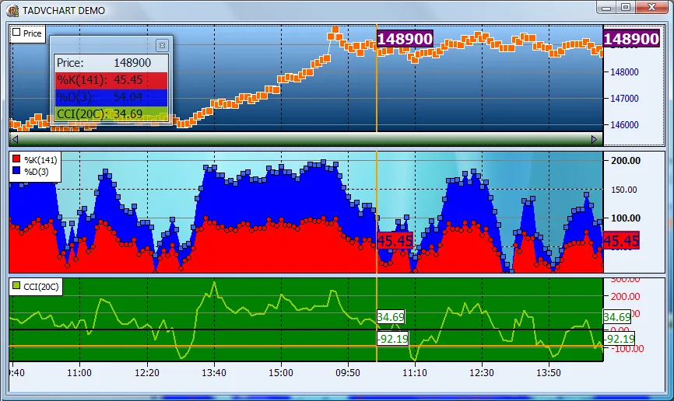The image size is (674, 401).
Task: Click the 13:40 time axis label
Action: 214,373
